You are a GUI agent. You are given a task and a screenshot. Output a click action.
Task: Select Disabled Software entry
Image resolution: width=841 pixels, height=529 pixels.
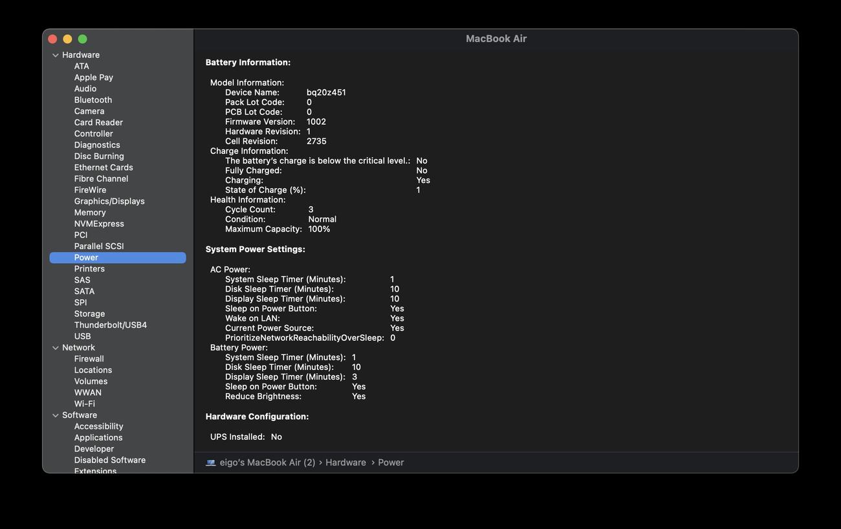[110, 460]
